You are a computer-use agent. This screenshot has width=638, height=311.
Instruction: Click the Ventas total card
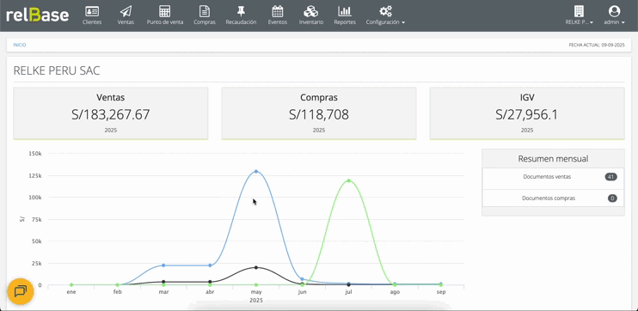(x=111, y=113)
